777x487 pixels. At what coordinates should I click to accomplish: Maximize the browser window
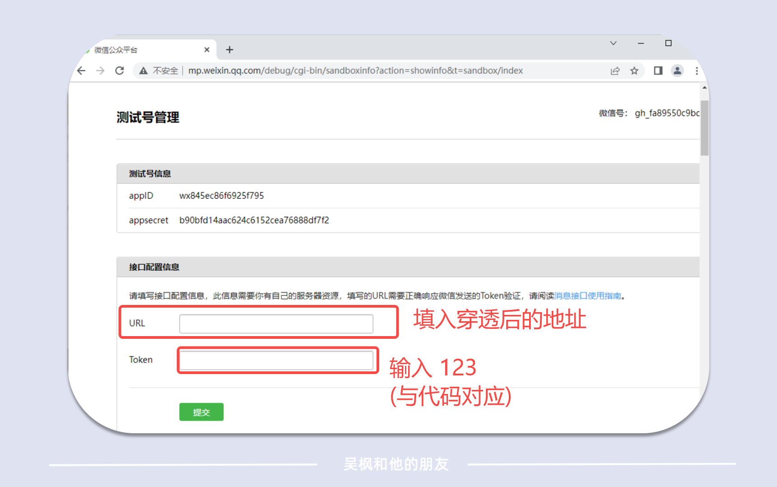[x=668, y=43]
